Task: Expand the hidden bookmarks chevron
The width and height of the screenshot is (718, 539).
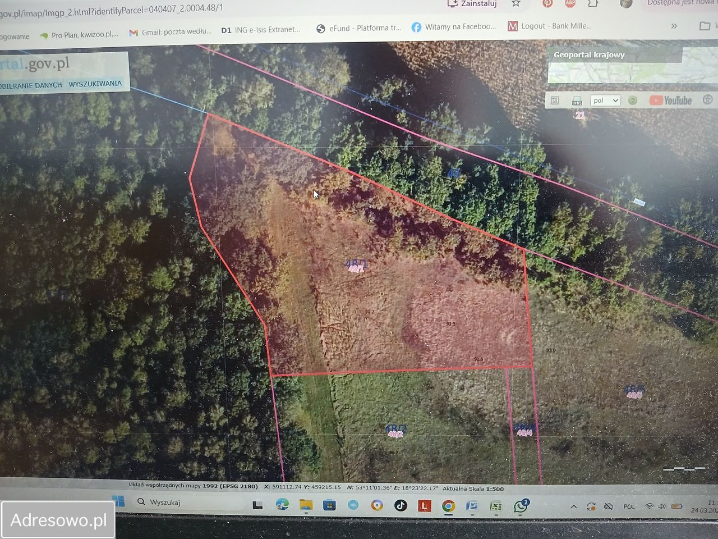Action: 674,26
